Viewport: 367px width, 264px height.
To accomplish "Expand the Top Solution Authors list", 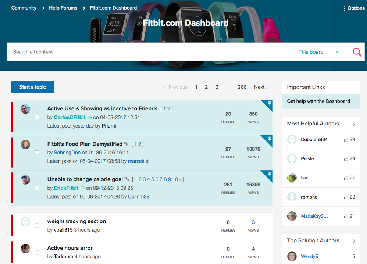I will pyautogui.click(x=354, y=241).
